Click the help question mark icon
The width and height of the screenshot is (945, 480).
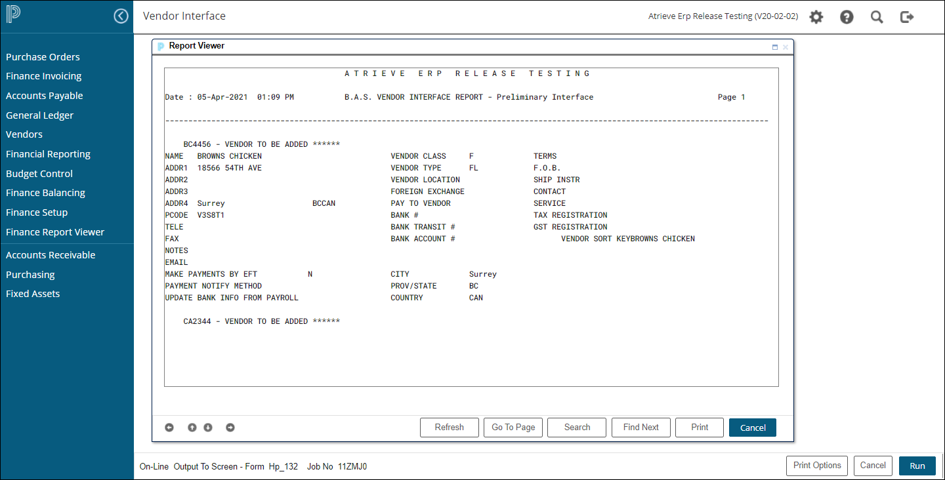[x=847, y=17]
